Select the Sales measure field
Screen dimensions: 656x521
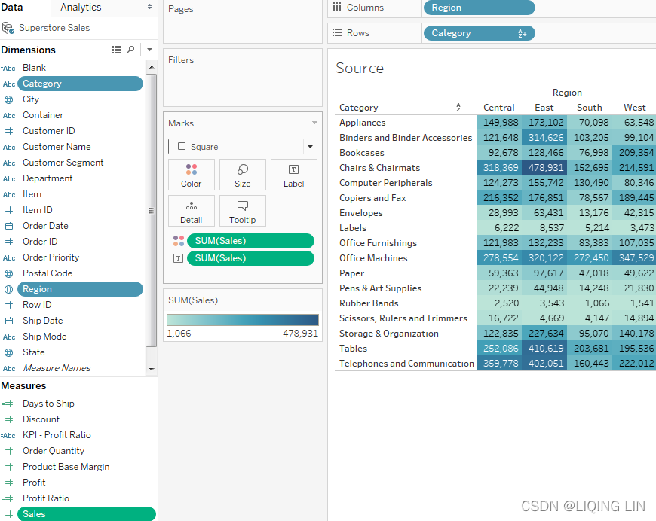pos(87,514)
